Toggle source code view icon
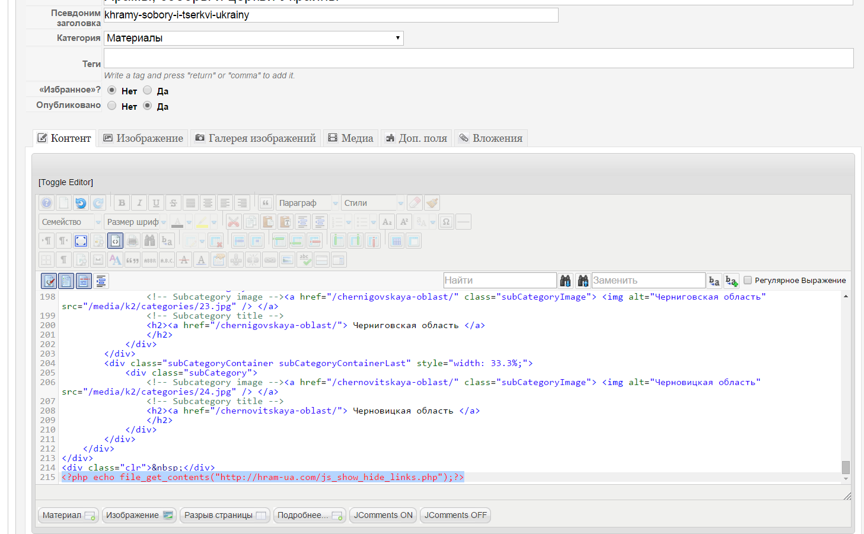 115,241
